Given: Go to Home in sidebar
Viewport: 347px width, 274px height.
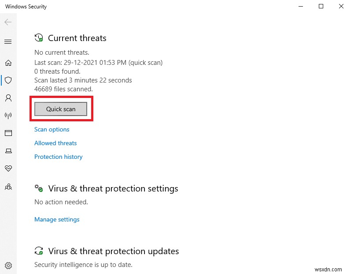Looking at the screenshot, I should pos(8,63).
